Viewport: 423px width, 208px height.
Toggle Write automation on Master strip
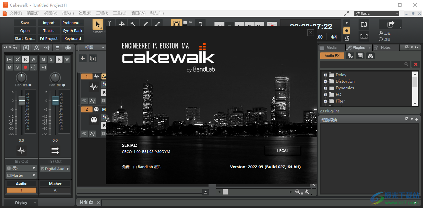pyautogui.click(x=67, y=59)
